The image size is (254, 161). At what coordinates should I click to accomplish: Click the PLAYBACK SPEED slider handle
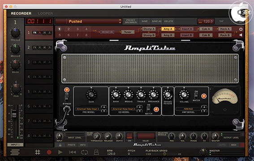point(164,154)
